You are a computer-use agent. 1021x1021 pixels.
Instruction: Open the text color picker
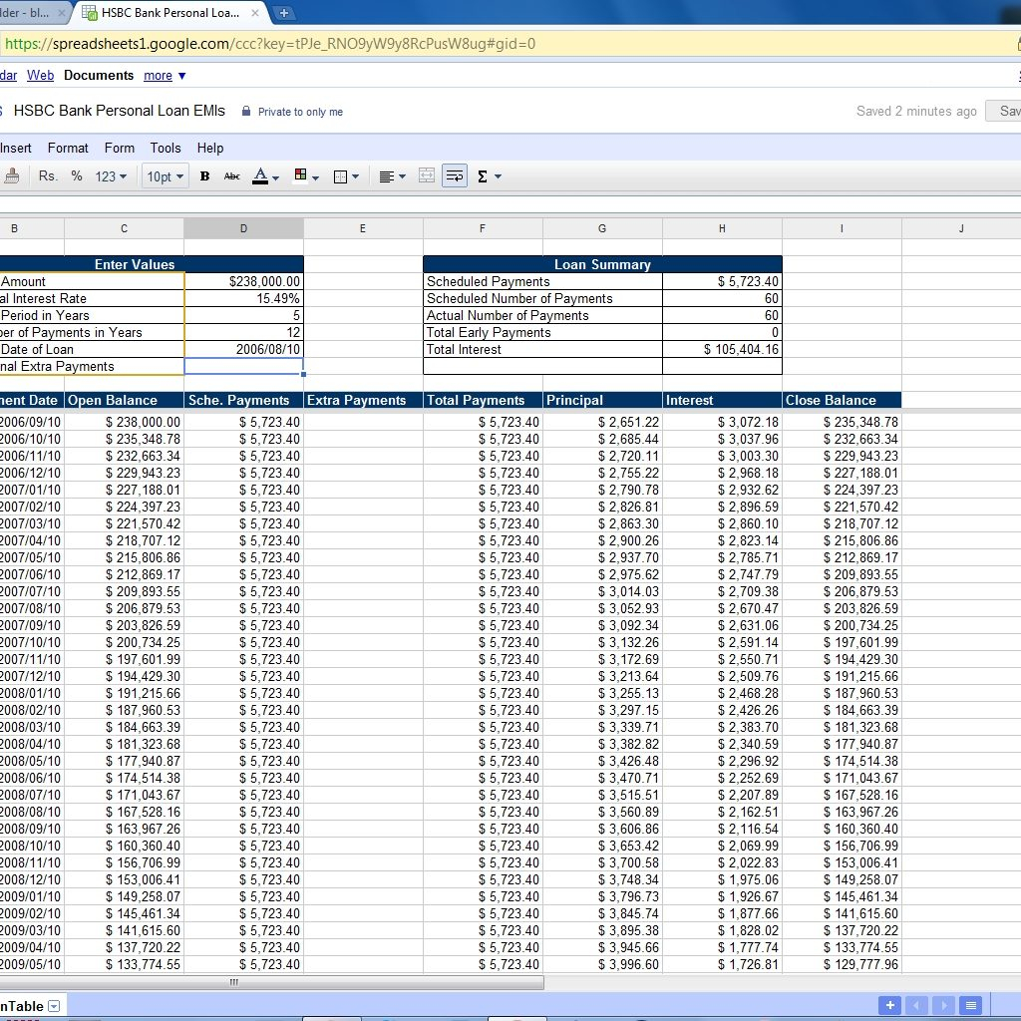pos(265,176)
